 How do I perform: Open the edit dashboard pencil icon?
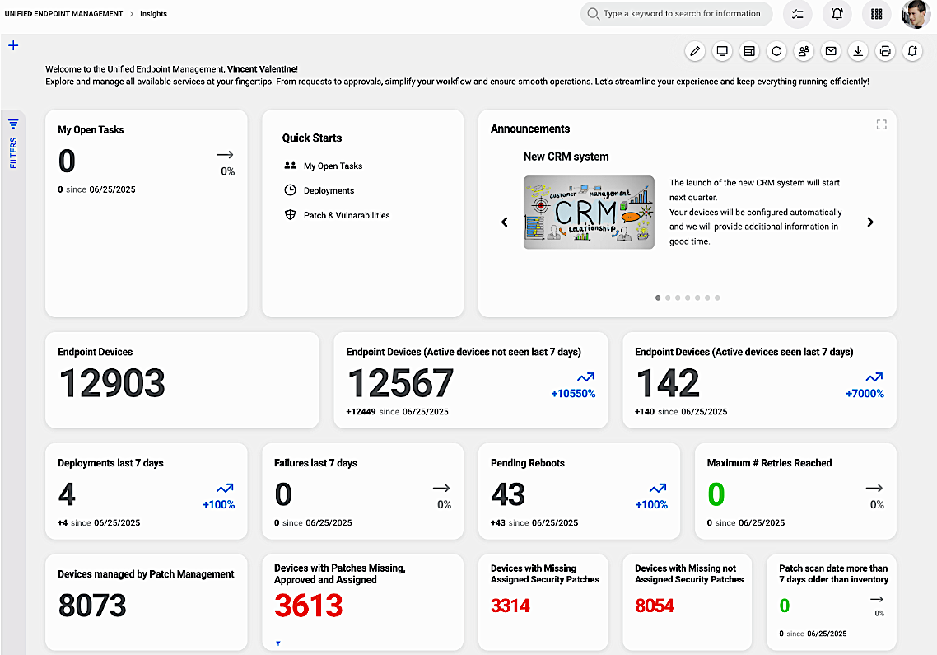point(695,51)
